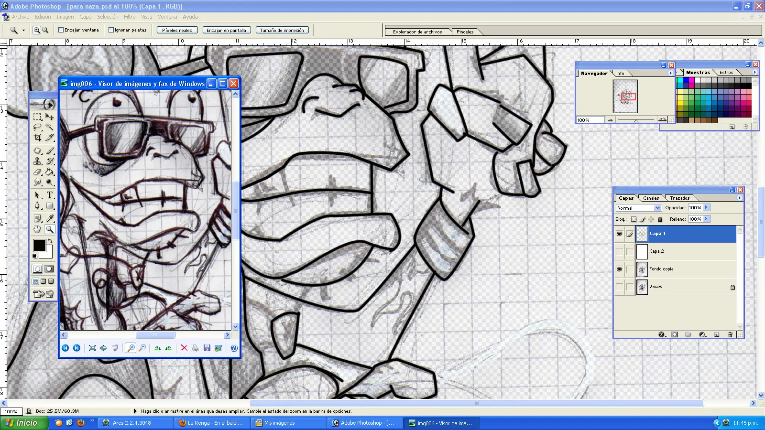
Task: Click Best Fit icon in image viewer
Action: [x=92, y=348]
